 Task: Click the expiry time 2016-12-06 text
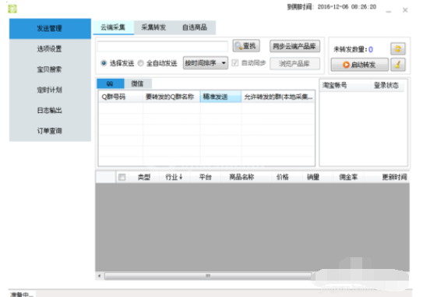tap(347, 7)
